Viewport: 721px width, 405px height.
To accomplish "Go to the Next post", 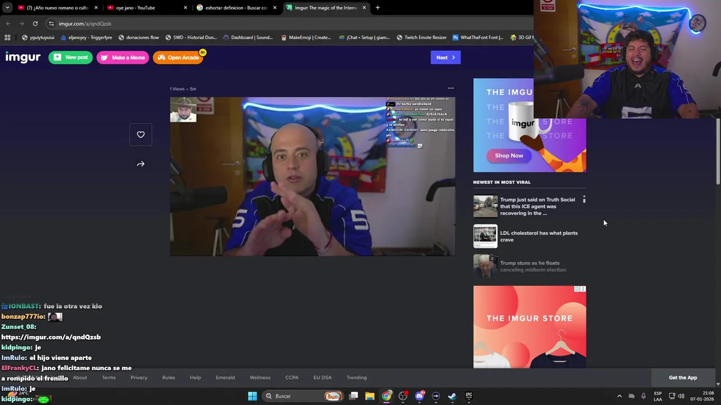I will point(446,57).
